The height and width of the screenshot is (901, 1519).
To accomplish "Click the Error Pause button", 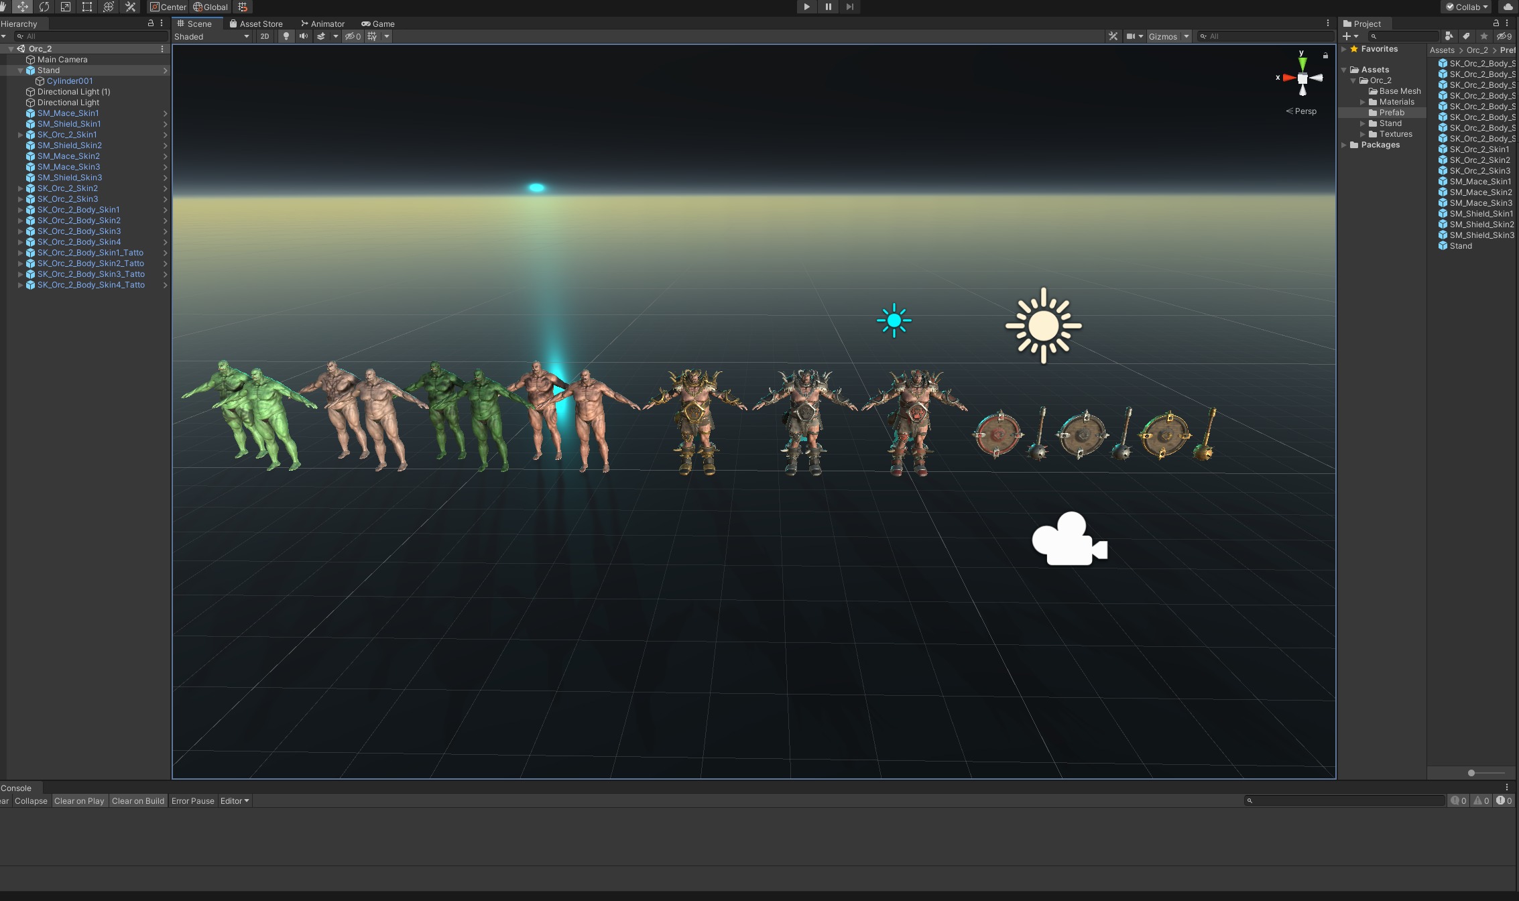I will 192,800.
